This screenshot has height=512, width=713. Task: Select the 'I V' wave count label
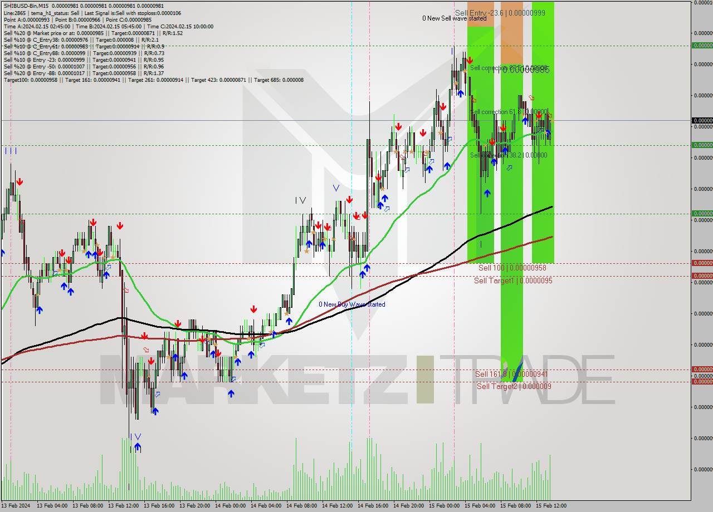click(x=301, y=200)
